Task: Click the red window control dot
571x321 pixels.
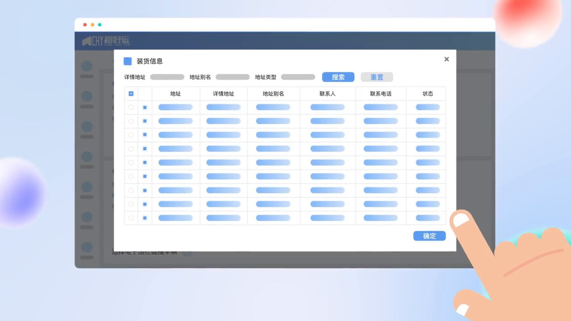Action: 85,25
